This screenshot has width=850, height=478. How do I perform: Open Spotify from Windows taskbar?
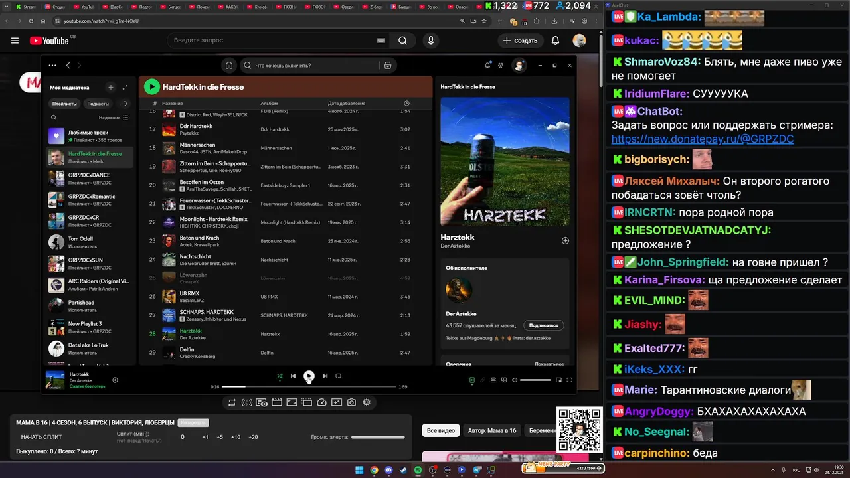pyautogui.click(x=418, y=470)
